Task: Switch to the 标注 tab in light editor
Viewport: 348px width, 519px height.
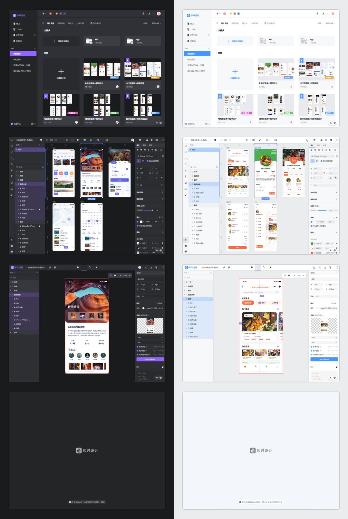Action: pos(324,145)
